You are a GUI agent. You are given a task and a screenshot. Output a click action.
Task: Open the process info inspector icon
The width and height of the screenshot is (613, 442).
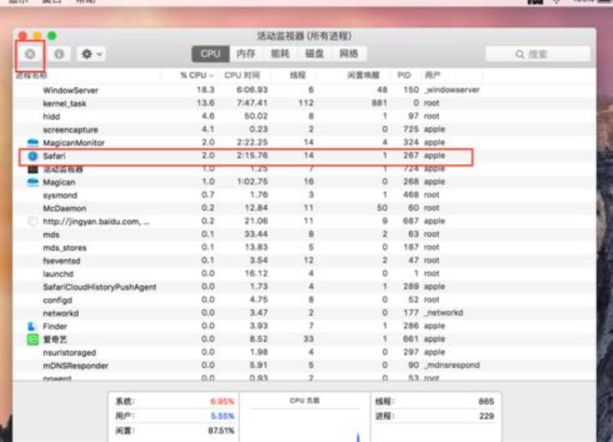[x=59, y=54]
